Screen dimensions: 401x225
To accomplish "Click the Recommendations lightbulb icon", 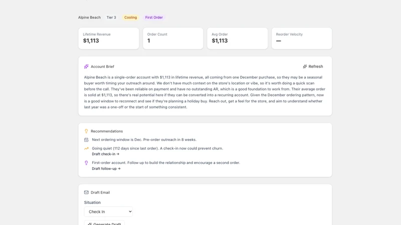I will coord(86,131).
